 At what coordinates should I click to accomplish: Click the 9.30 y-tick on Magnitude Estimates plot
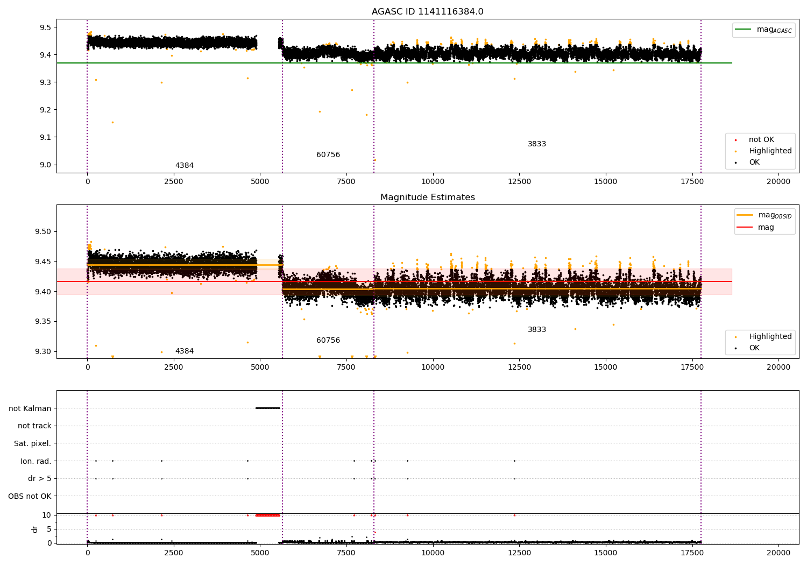point(43,352)
